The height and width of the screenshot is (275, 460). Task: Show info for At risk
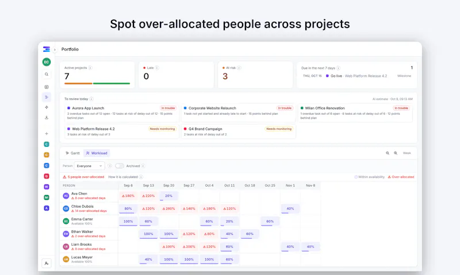tap(239, 68)
